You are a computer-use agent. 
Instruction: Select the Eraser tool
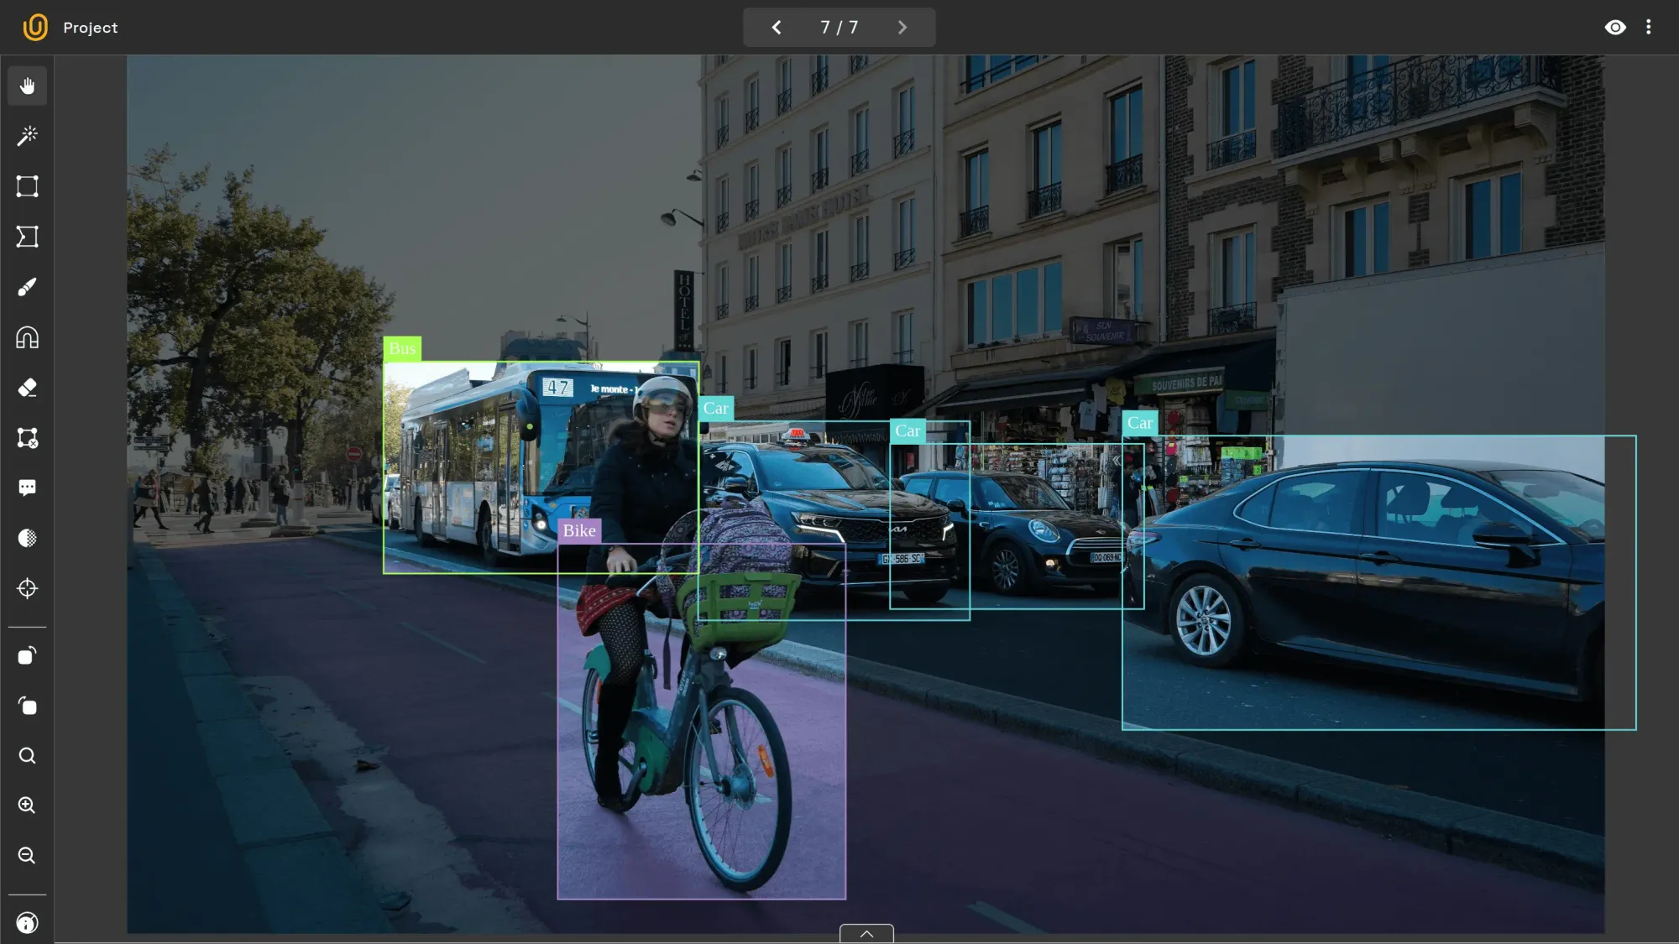pyautogui.click(x=27, y=387)
